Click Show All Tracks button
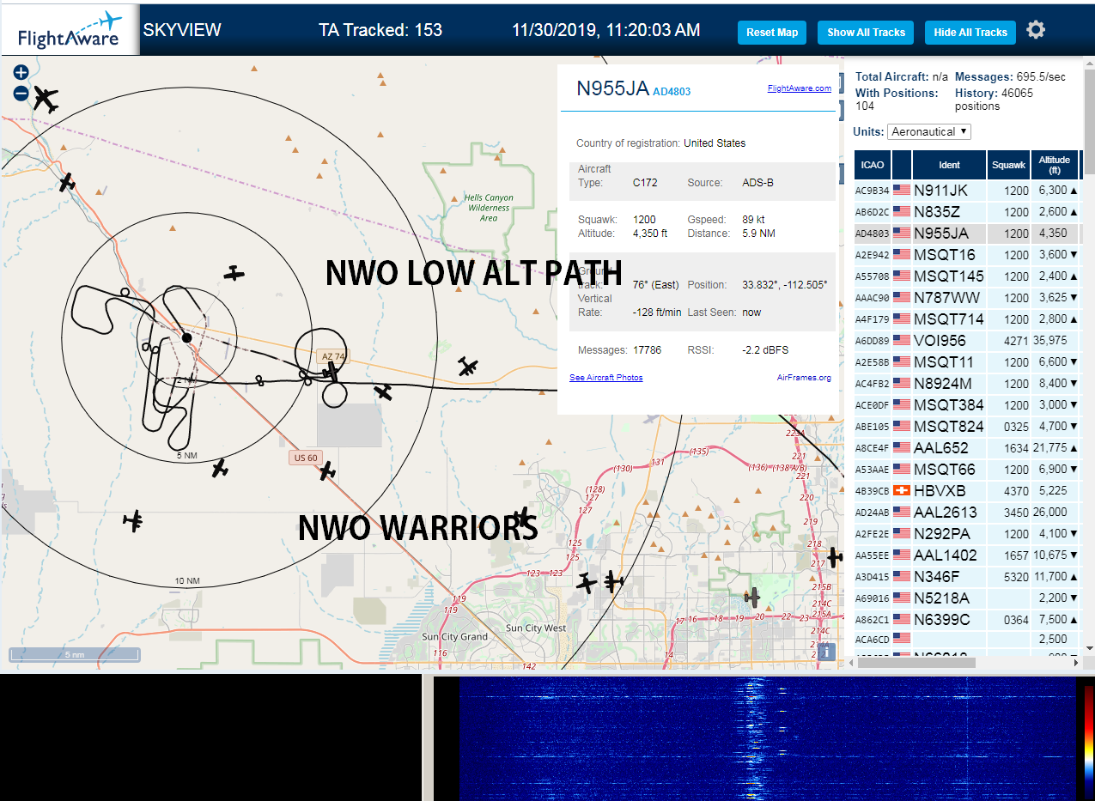This screenshot has width=1095, height=801. (x=866, y=33)
